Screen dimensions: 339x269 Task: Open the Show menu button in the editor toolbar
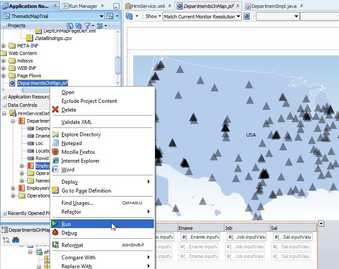pyautogui.click(x=152, y=16)
